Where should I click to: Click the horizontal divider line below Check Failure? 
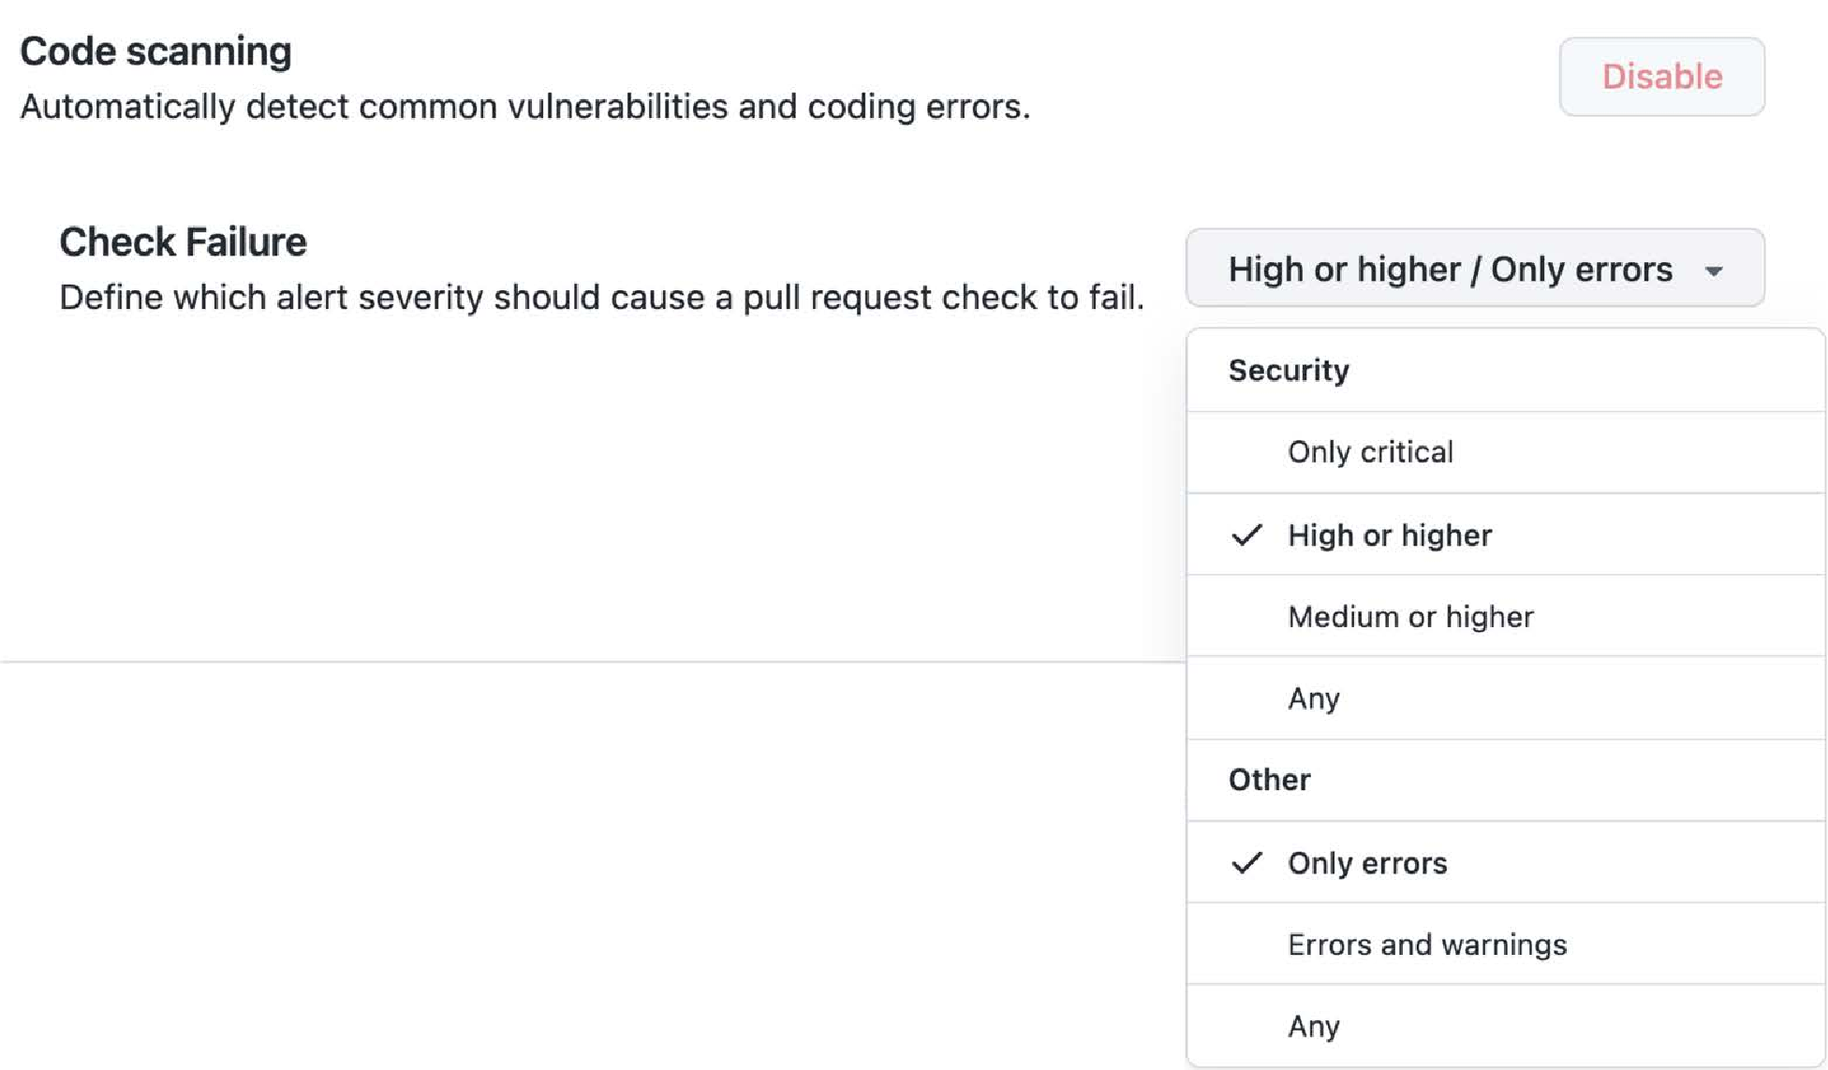point(592,662)
